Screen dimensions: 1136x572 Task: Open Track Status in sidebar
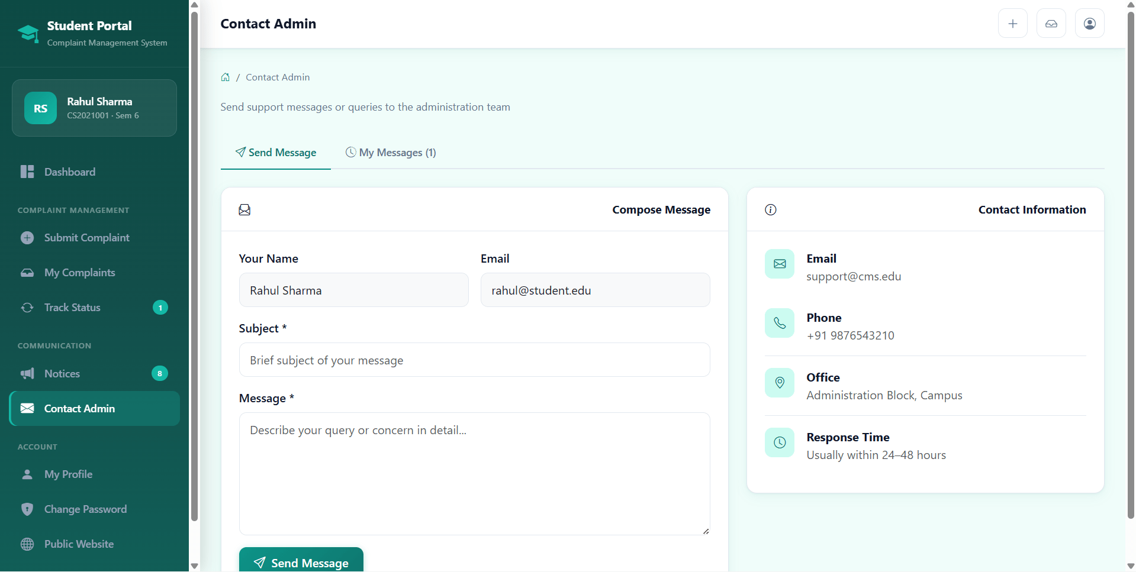94,308
